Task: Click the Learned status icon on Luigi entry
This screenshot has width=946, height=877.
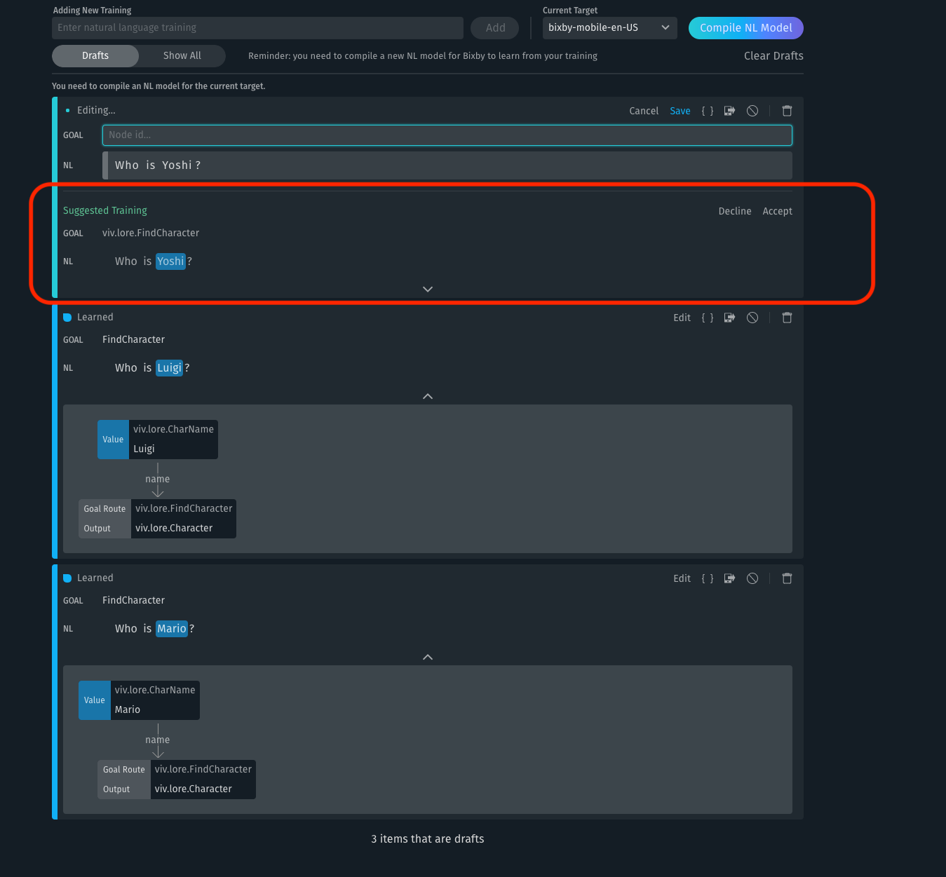Action: pyautogui.click(x=67, y=318)
